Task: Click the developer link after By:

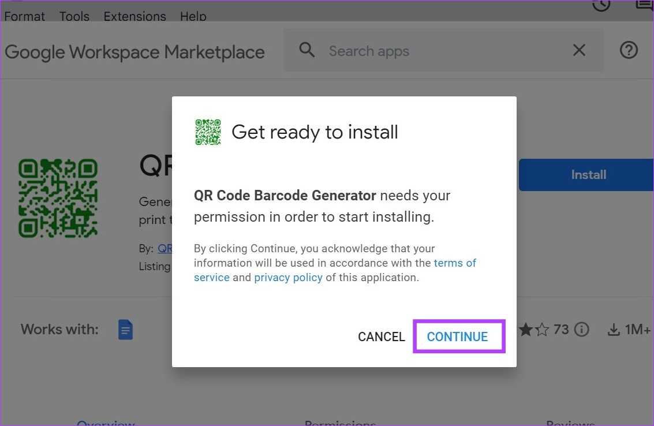Action: 165,248
